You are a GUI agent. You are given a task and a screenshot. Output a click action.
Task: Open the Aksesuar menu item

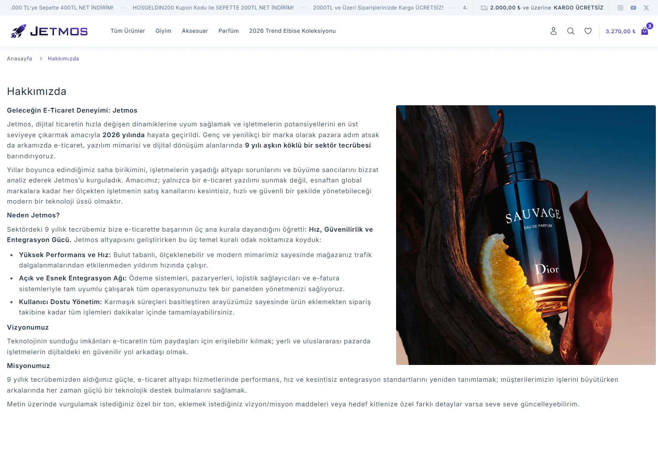pos(195,31)
